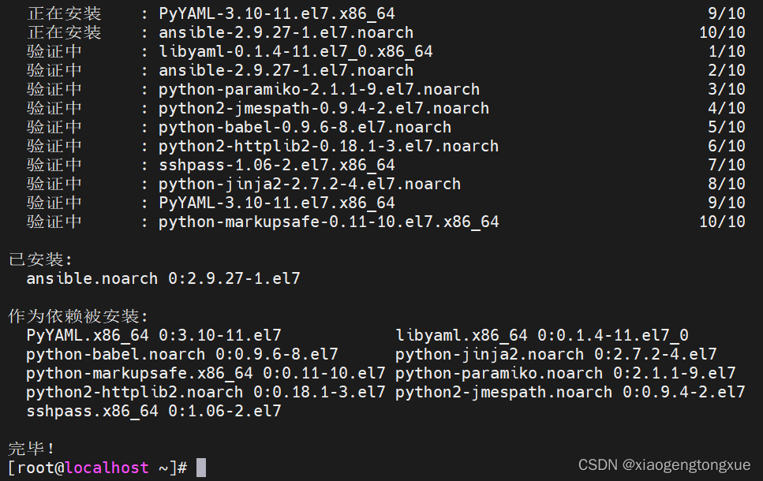Viewport: 763px width, 481px height.
Task: Click "libyaml.x86_64 0:0.1.4-11.el7_0" in dependency list
Action: click(541, 335)
